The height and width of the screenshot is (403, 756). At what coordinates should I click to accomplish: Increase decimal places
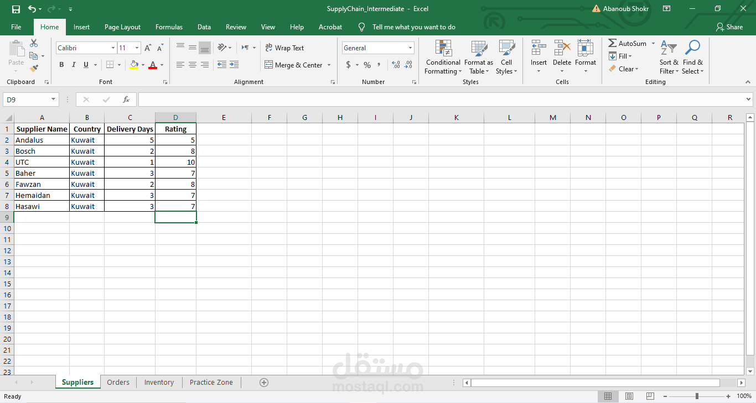tap(396, 65)
